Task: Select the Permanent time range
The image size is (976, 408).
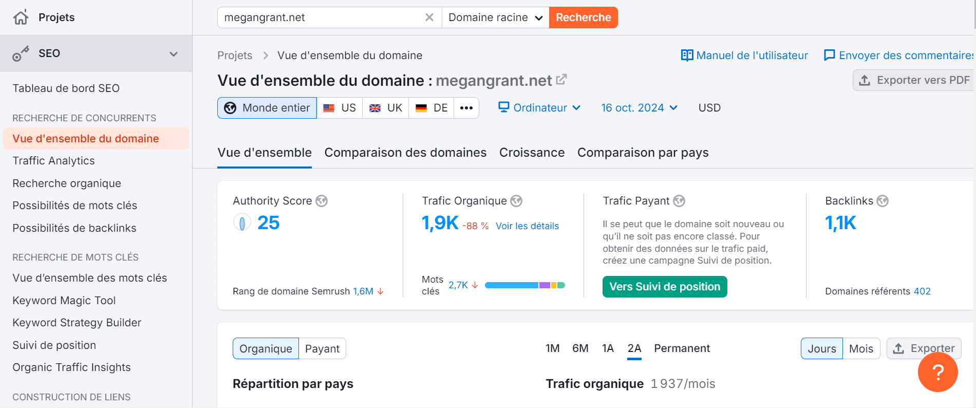Action: coord(682,348)
